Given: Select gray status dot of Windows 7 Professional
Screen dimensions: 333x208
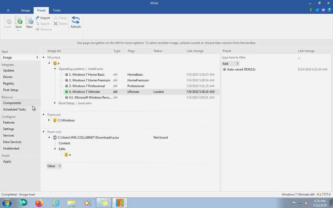Looking at the screenshot, I should 67,86.
